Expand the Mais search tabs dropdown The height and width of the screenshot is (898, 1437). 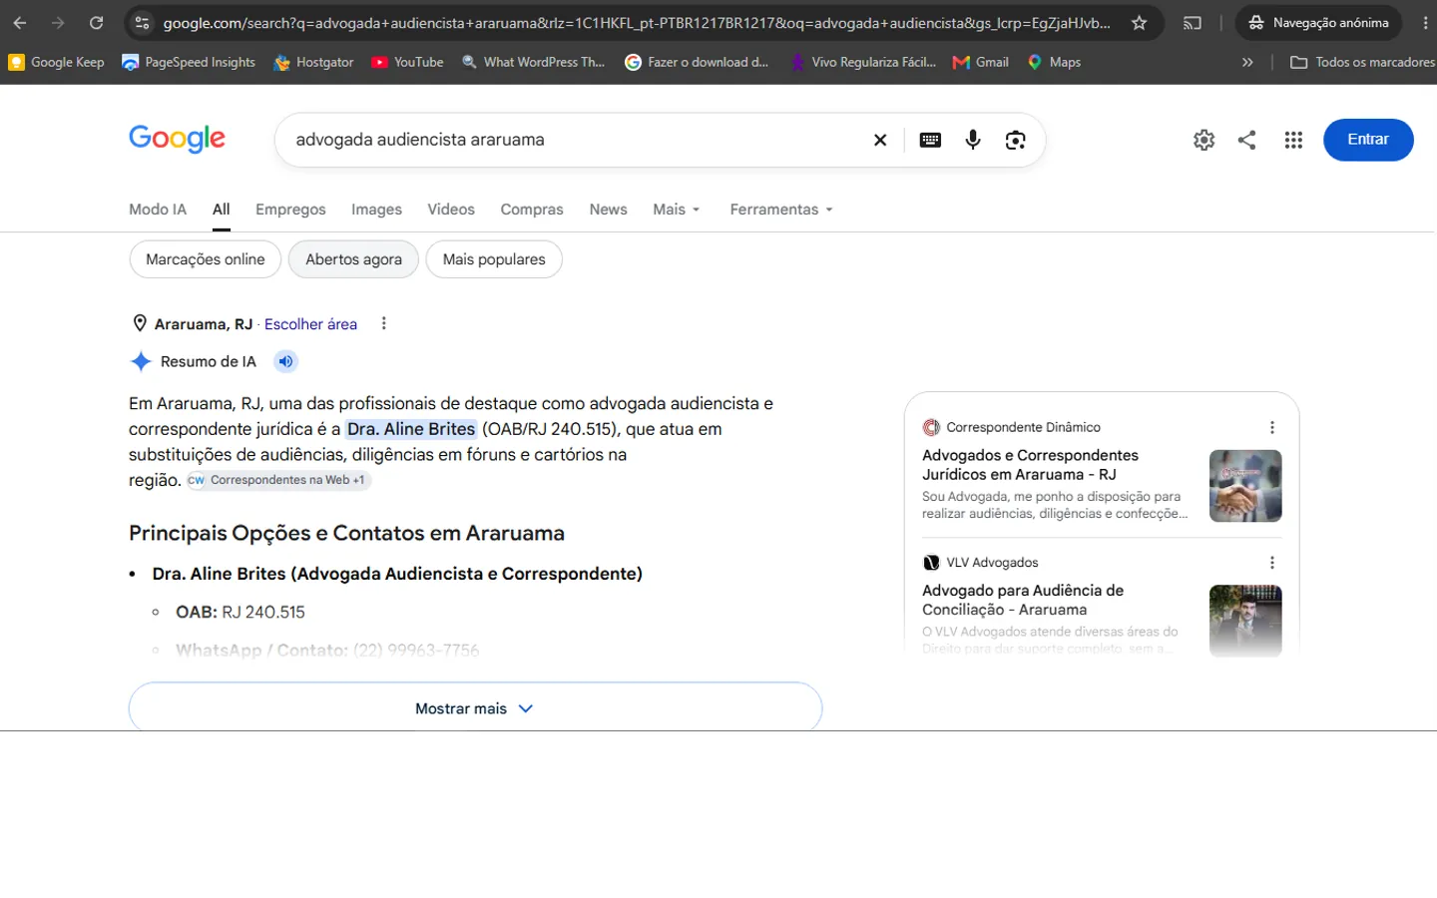click(x=677, y=210)
